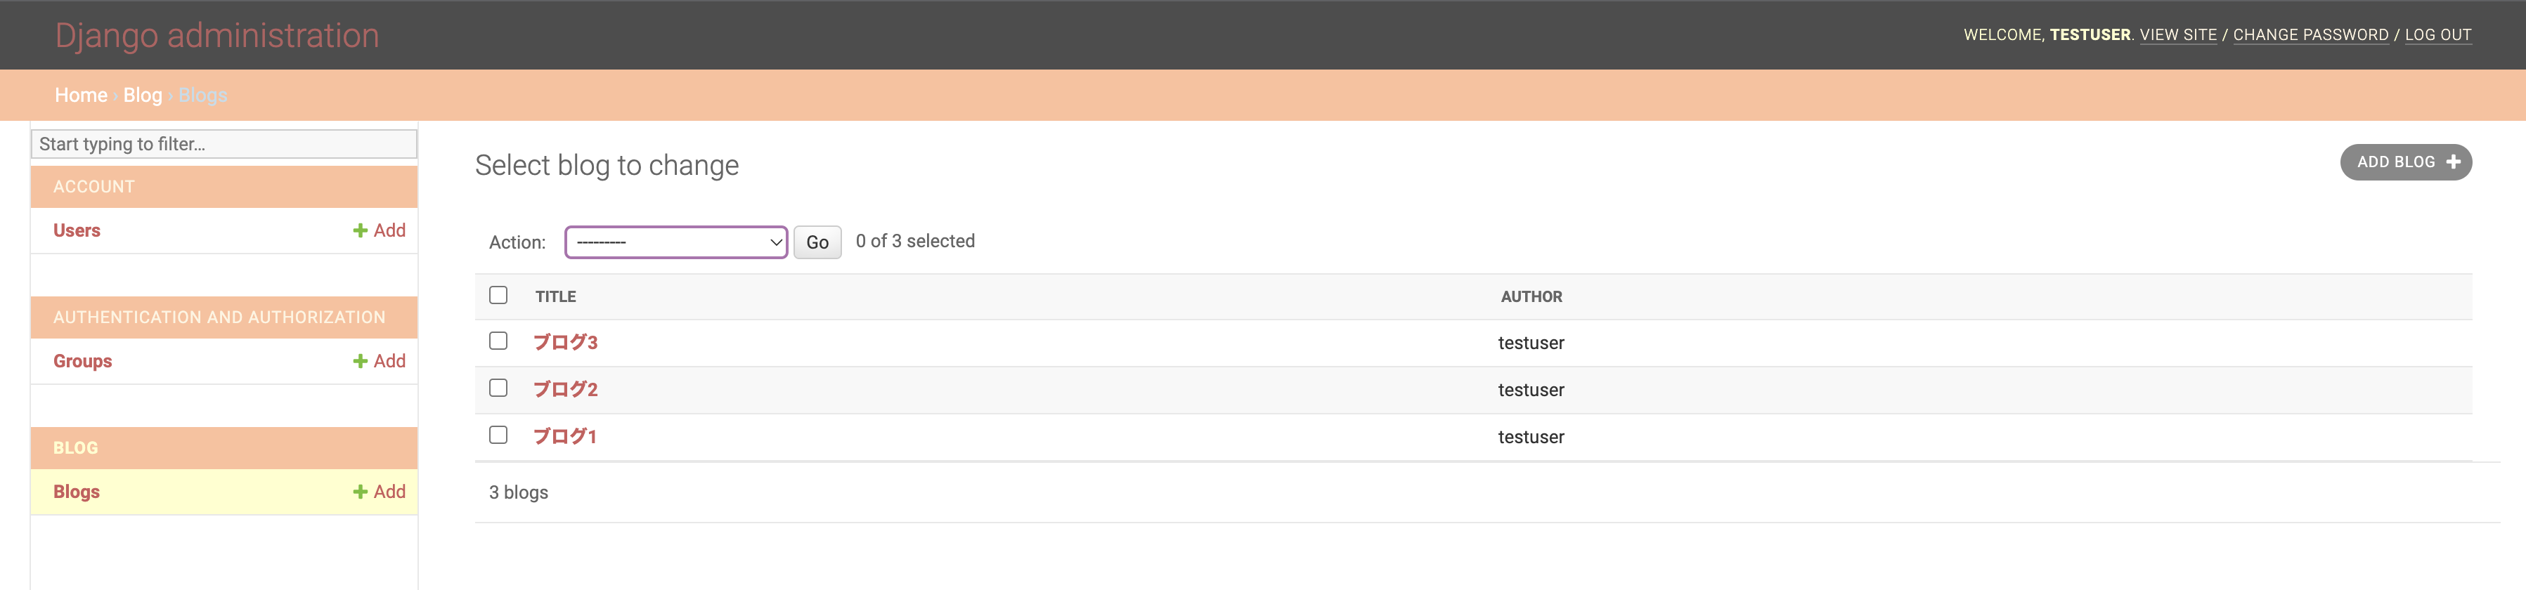Focus the sidebar filter text field
The height and width of the screenshot is (590, 2526).
[224, 144]
